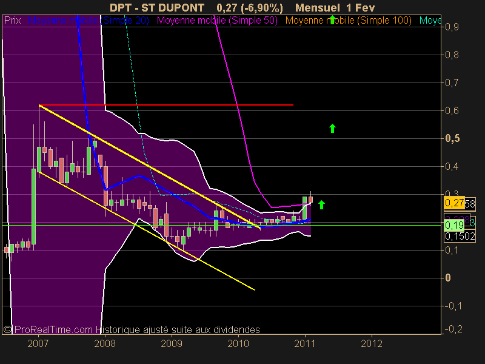Select the "Moyenne mobile (Simple 20)" legend label
Screen dimensions: 485x364
(x=89, y=21)
